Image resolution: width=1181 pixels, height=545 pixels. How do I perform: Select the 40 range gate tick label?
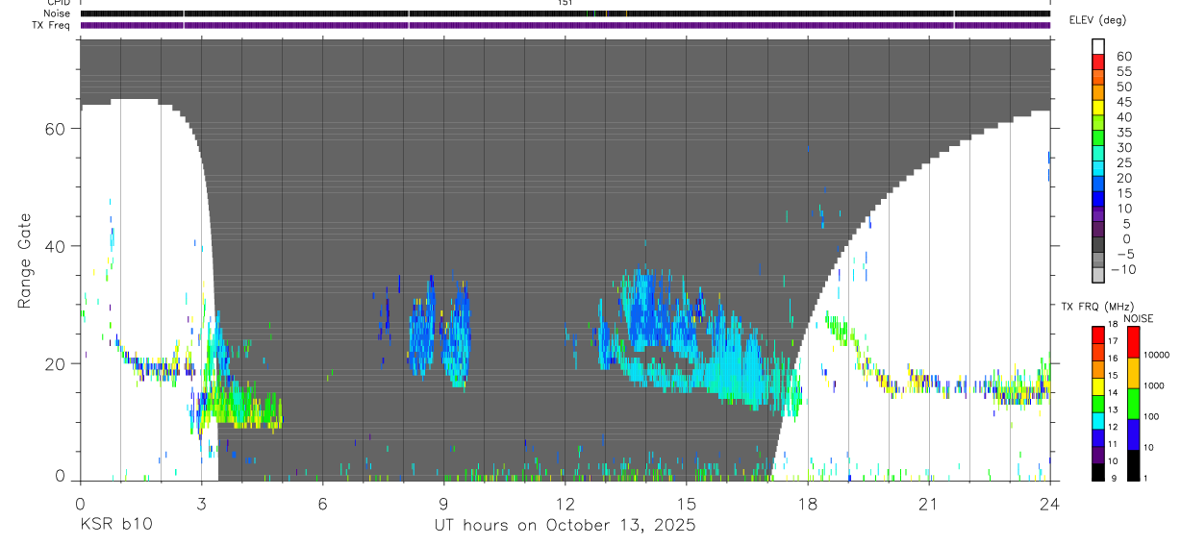pos(55,247)
